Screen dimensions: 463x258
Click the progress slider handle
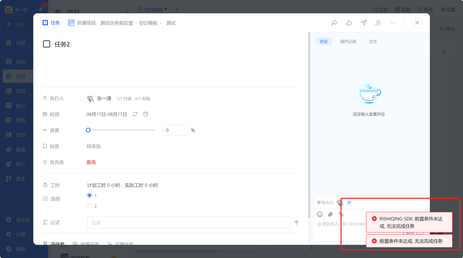coord(88,130)
